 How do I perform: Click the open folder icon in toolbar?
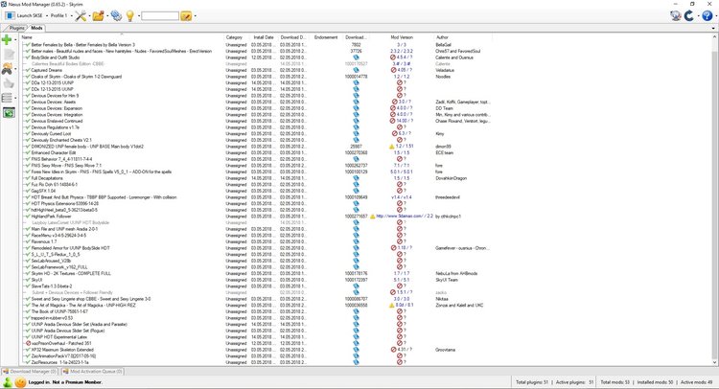click(98, 15)
